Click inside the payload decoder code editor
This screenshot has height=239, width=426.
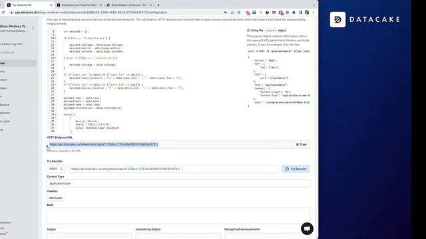click(x=145, y=80)
